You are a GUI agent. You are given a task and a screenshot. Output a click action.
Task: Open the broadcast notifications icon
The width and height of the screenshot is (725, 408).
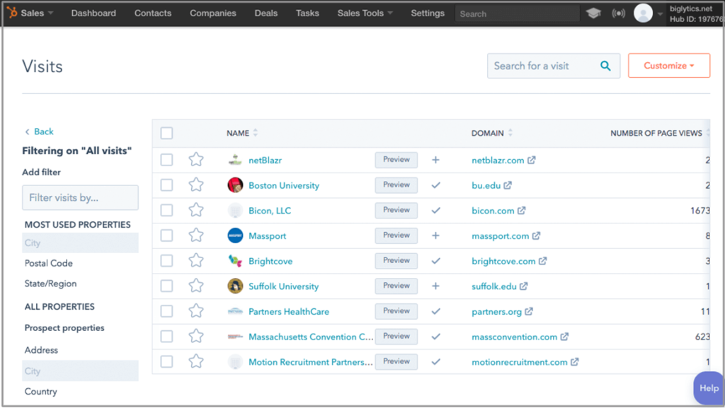click(618, 13)
